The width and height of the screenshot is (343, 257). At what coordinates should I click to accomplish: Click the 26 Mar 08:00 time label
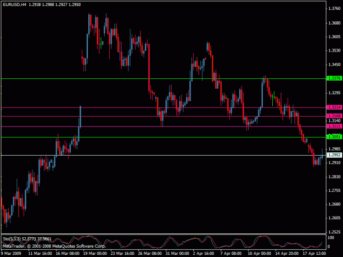(150, 253)
